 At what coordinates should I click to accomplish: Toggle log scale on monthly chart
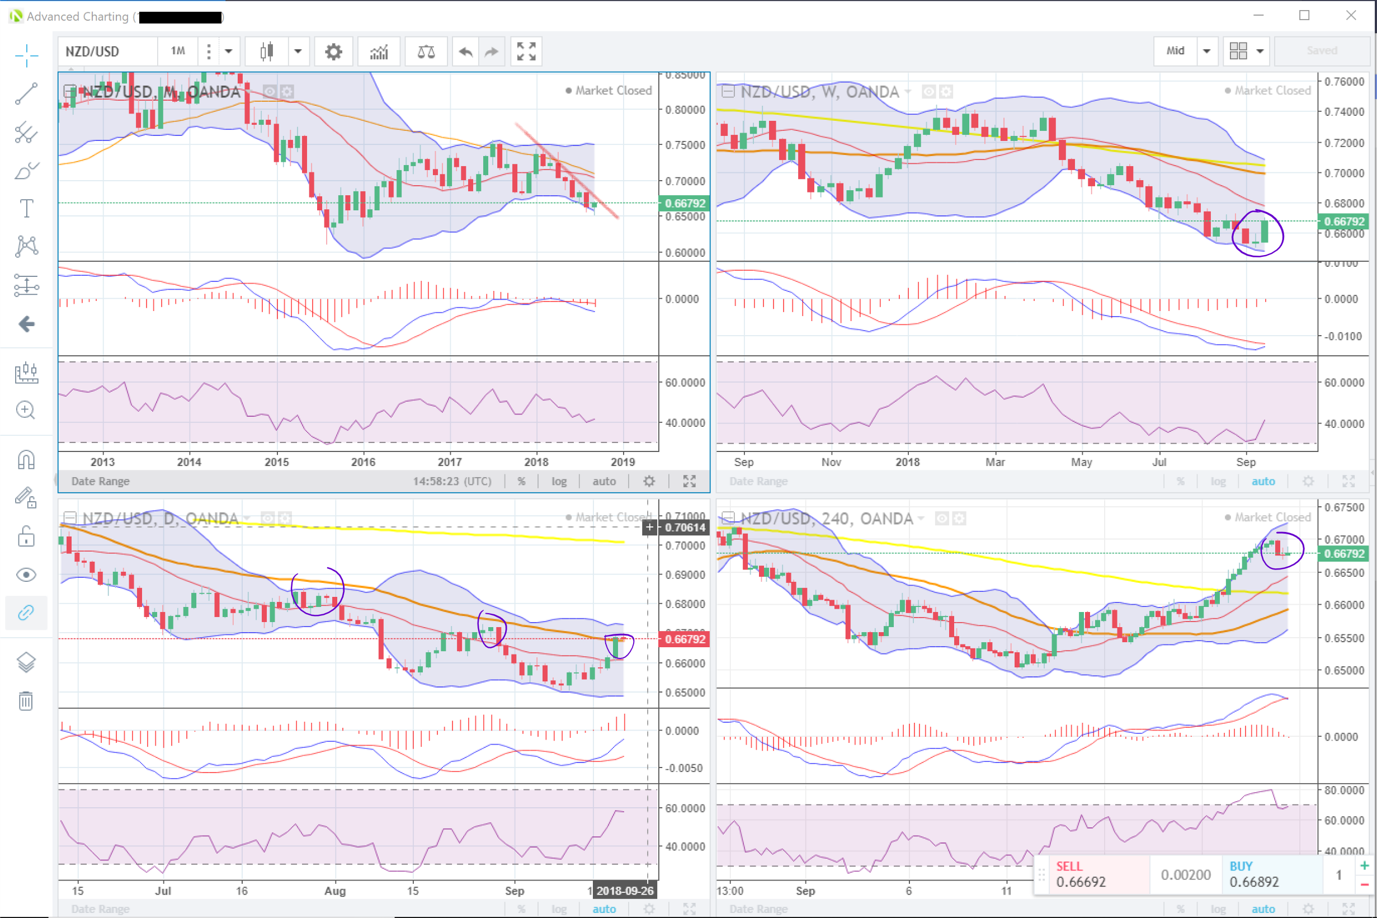point(558,481)
